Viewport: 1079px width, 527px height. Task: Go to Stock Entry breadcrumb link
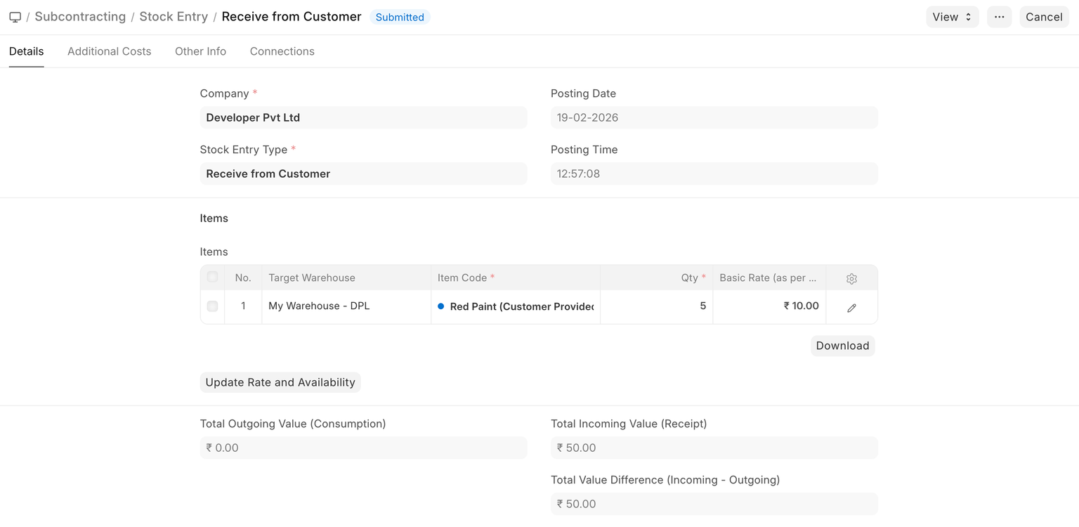174,17
